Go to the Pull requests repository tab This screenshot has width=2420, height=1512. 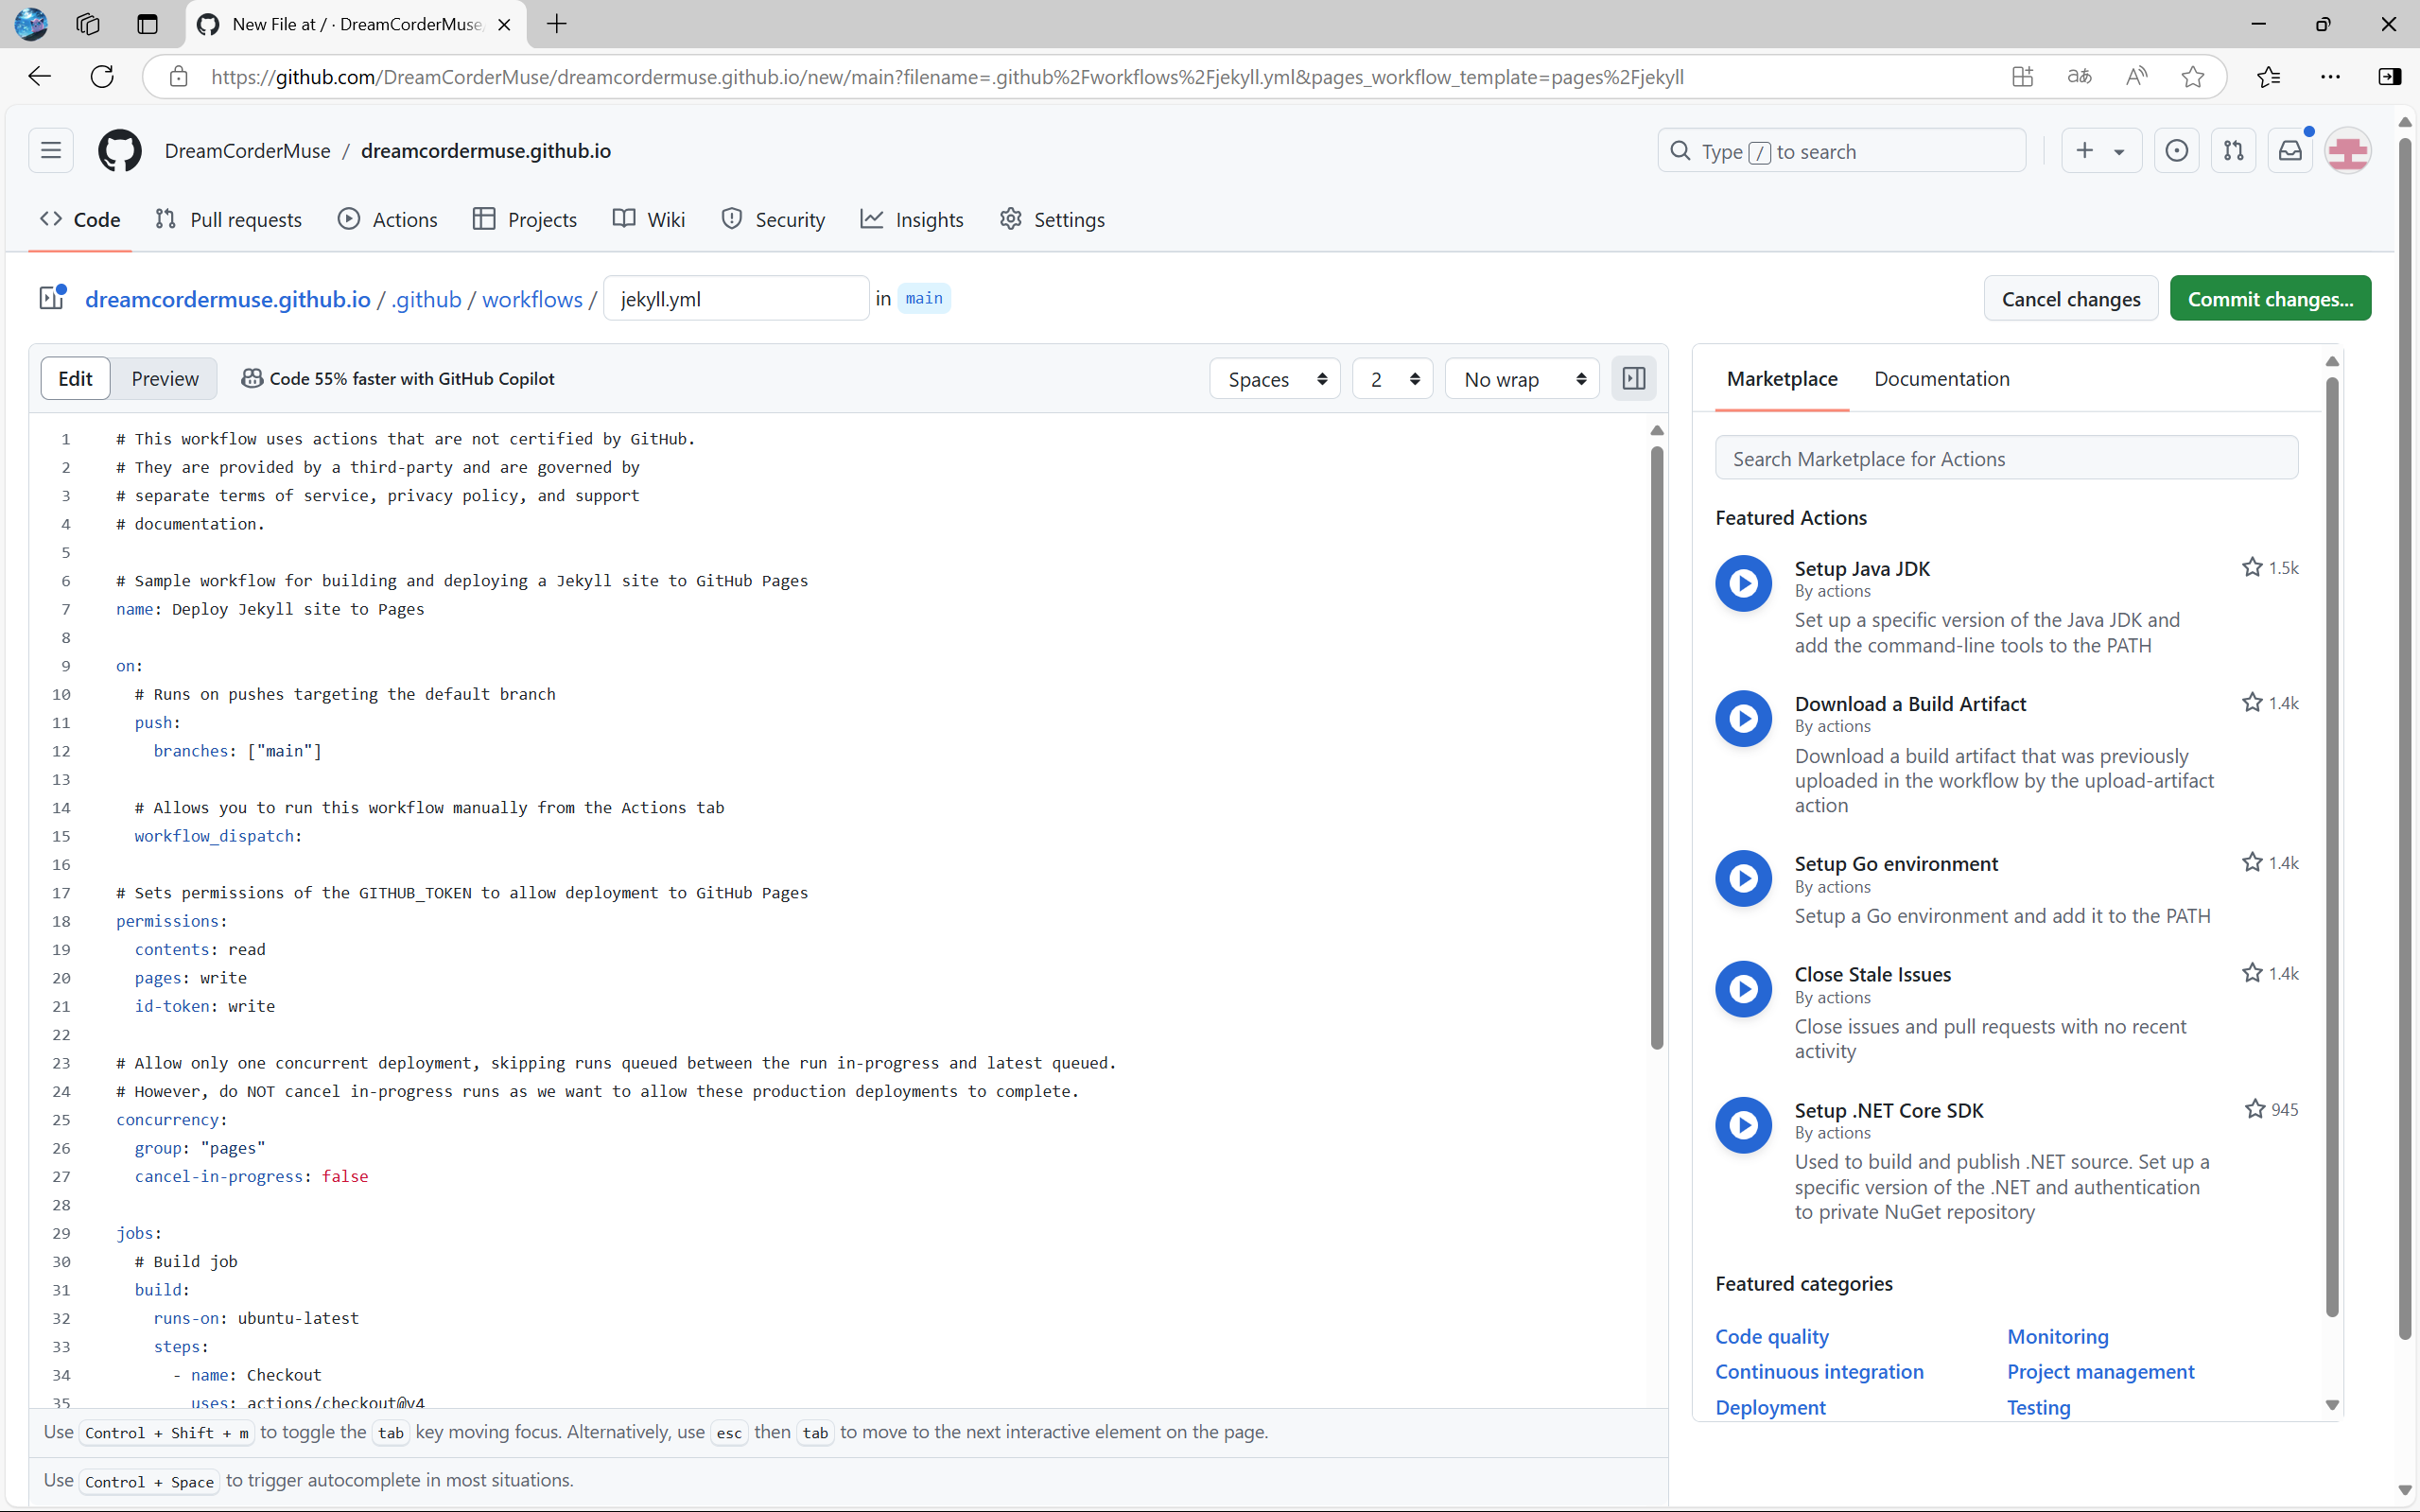point(229,219)
